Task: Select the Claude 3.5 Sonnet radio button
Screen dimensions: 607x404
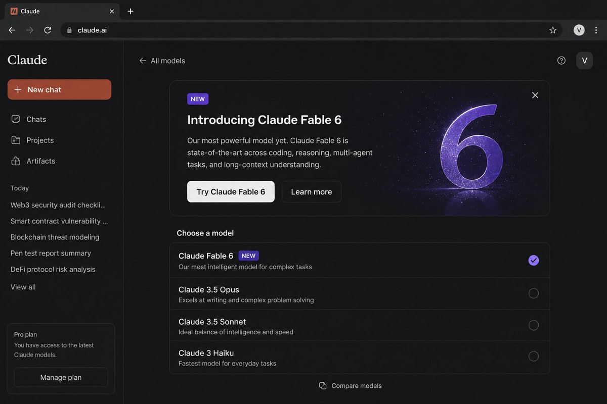Action: 534,325
